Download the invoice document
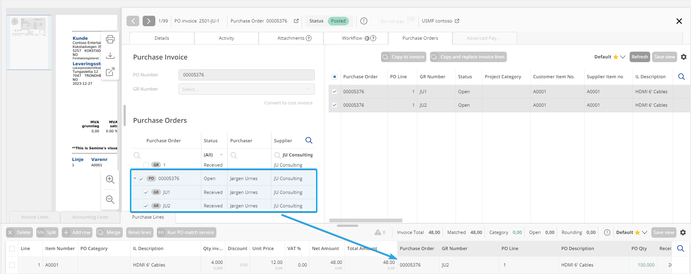The width and height of the screenshot is (691, 274). 110,56
